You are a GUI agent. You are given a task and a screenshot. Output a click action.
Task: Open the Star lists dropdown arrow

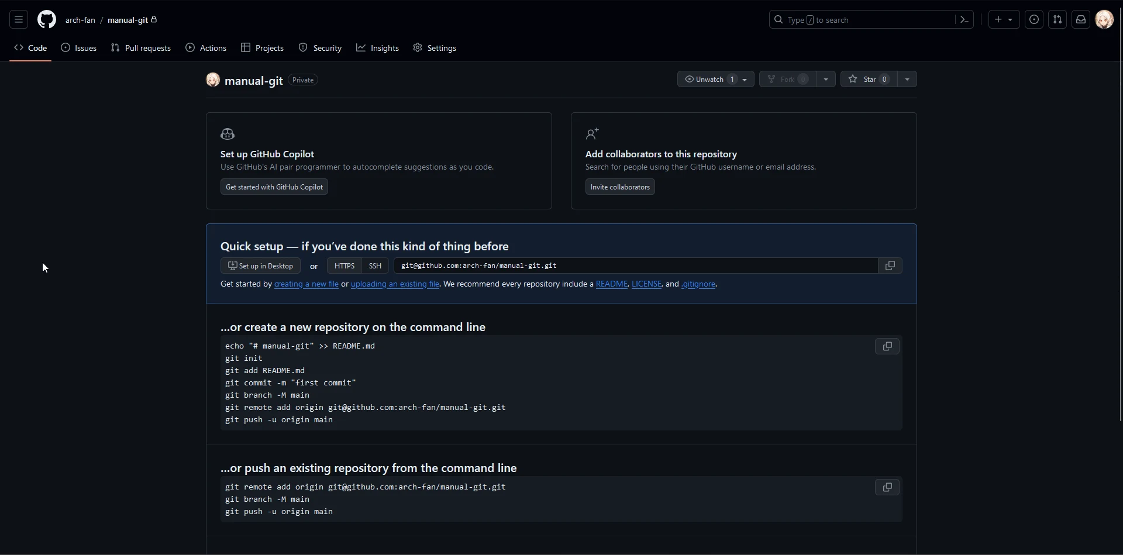click(907, 79)
